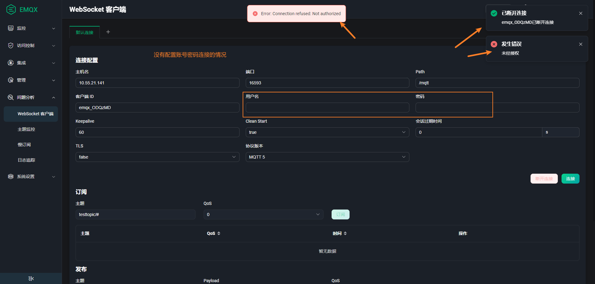
Task: Click the 问题分析 diagnose icon
Action: [x=11, y=97]
